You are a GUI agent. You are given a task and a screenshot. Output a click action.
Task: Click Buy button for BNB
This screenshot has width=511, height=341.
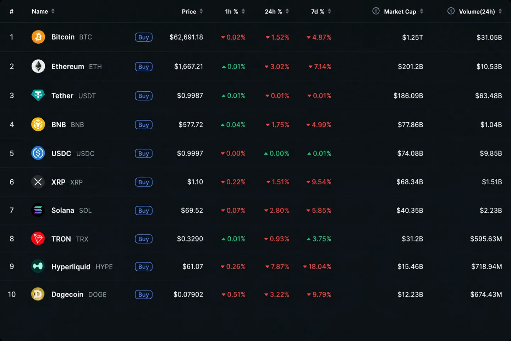coord(144,125)
